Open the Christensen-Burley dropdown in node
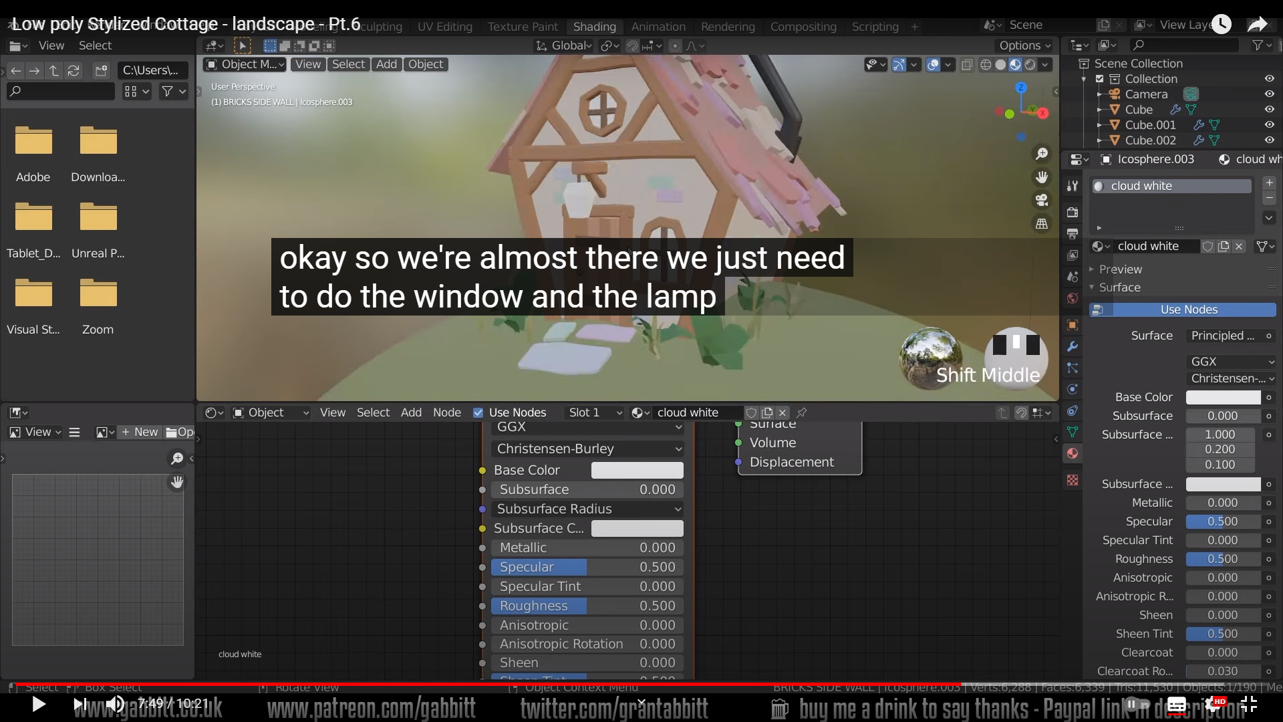The image size is (1283, 722). click(588, 449)
